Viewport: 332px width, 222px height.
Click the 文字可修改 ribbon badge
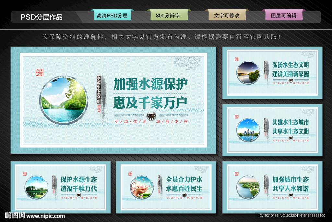point(227,15)
